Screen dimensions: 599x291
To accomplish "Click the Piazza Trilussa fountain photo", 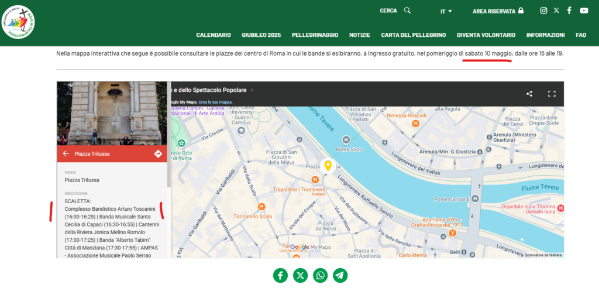I will 112,113.
